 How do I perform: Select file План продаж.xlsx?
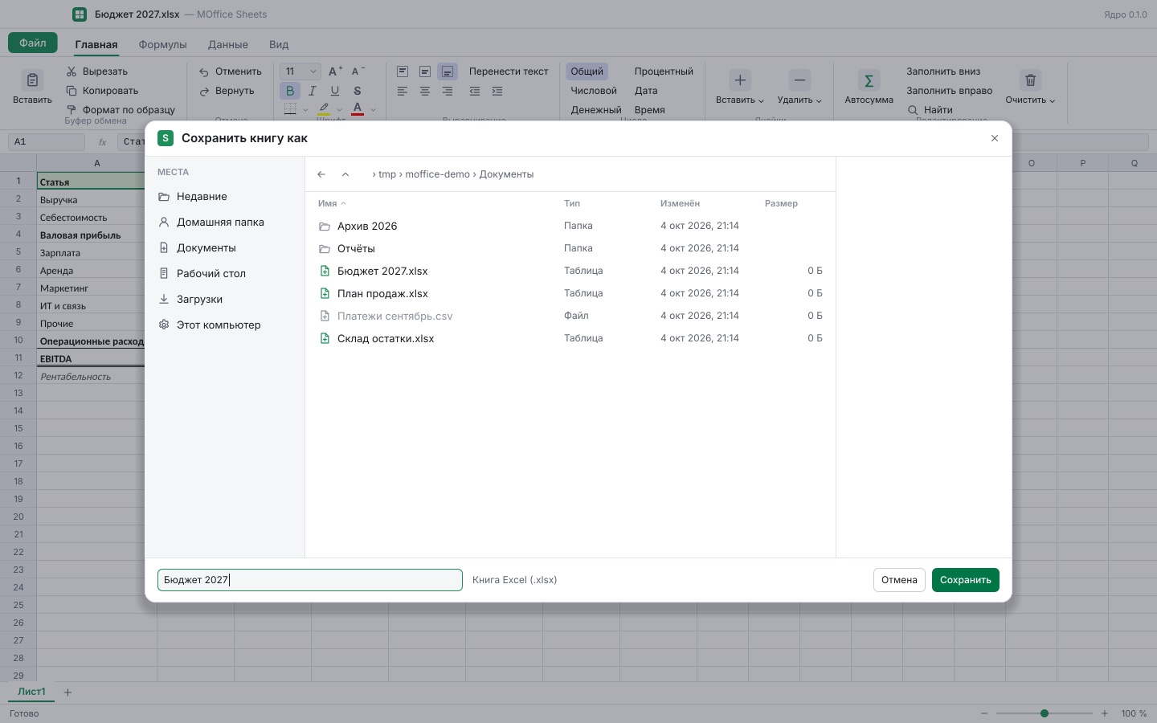coord(570,293)
